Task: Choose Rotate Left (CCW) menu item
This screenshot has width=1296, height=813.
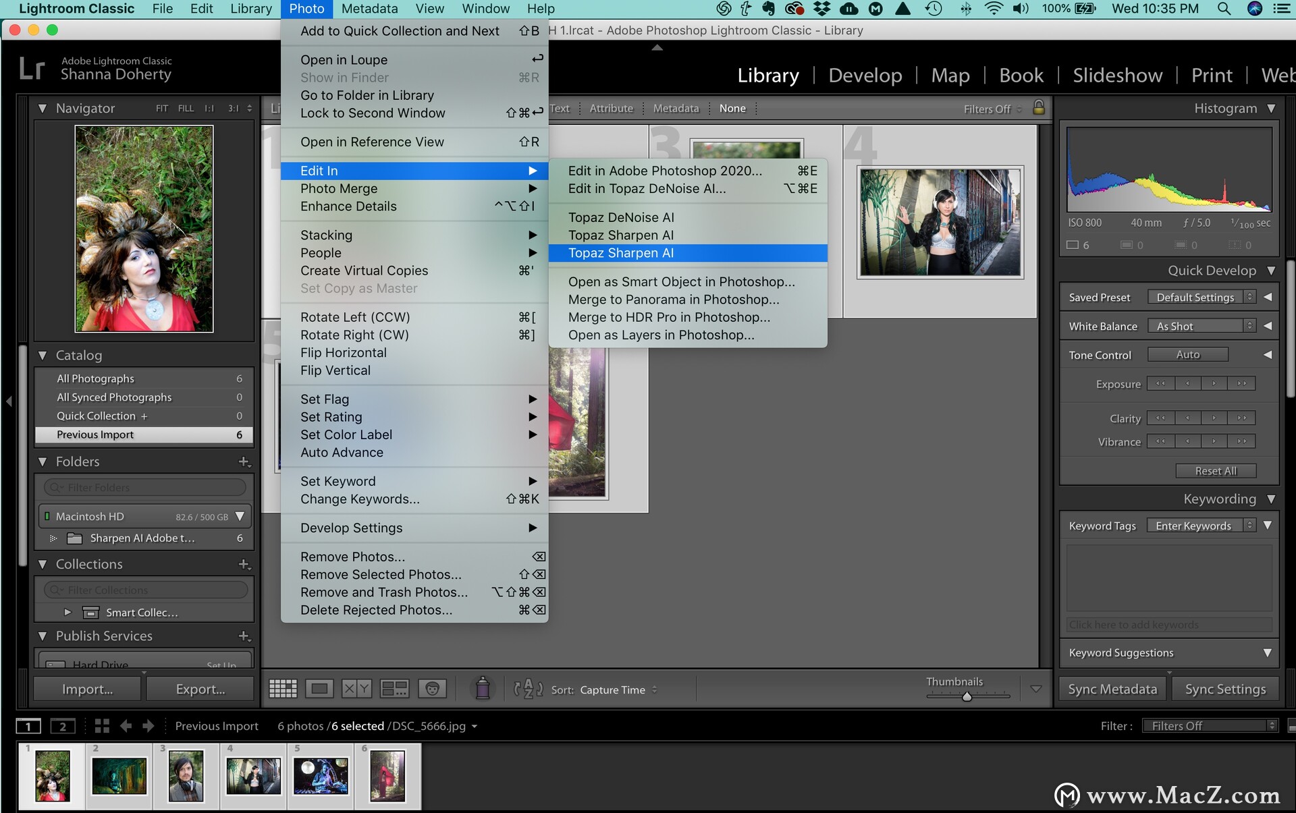Action: click(x=414, y=317)
